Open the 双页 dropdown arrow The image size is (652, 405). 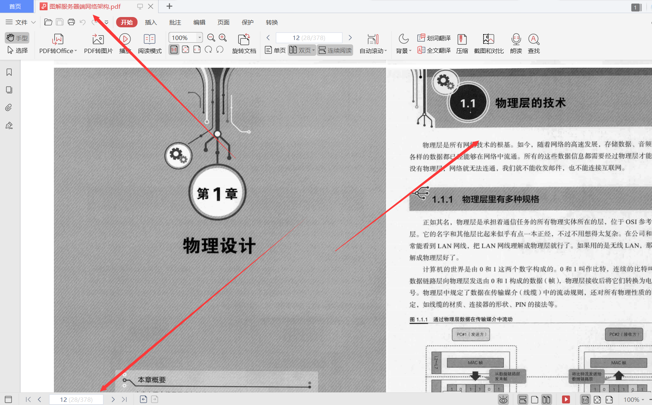tap(314, 50)
